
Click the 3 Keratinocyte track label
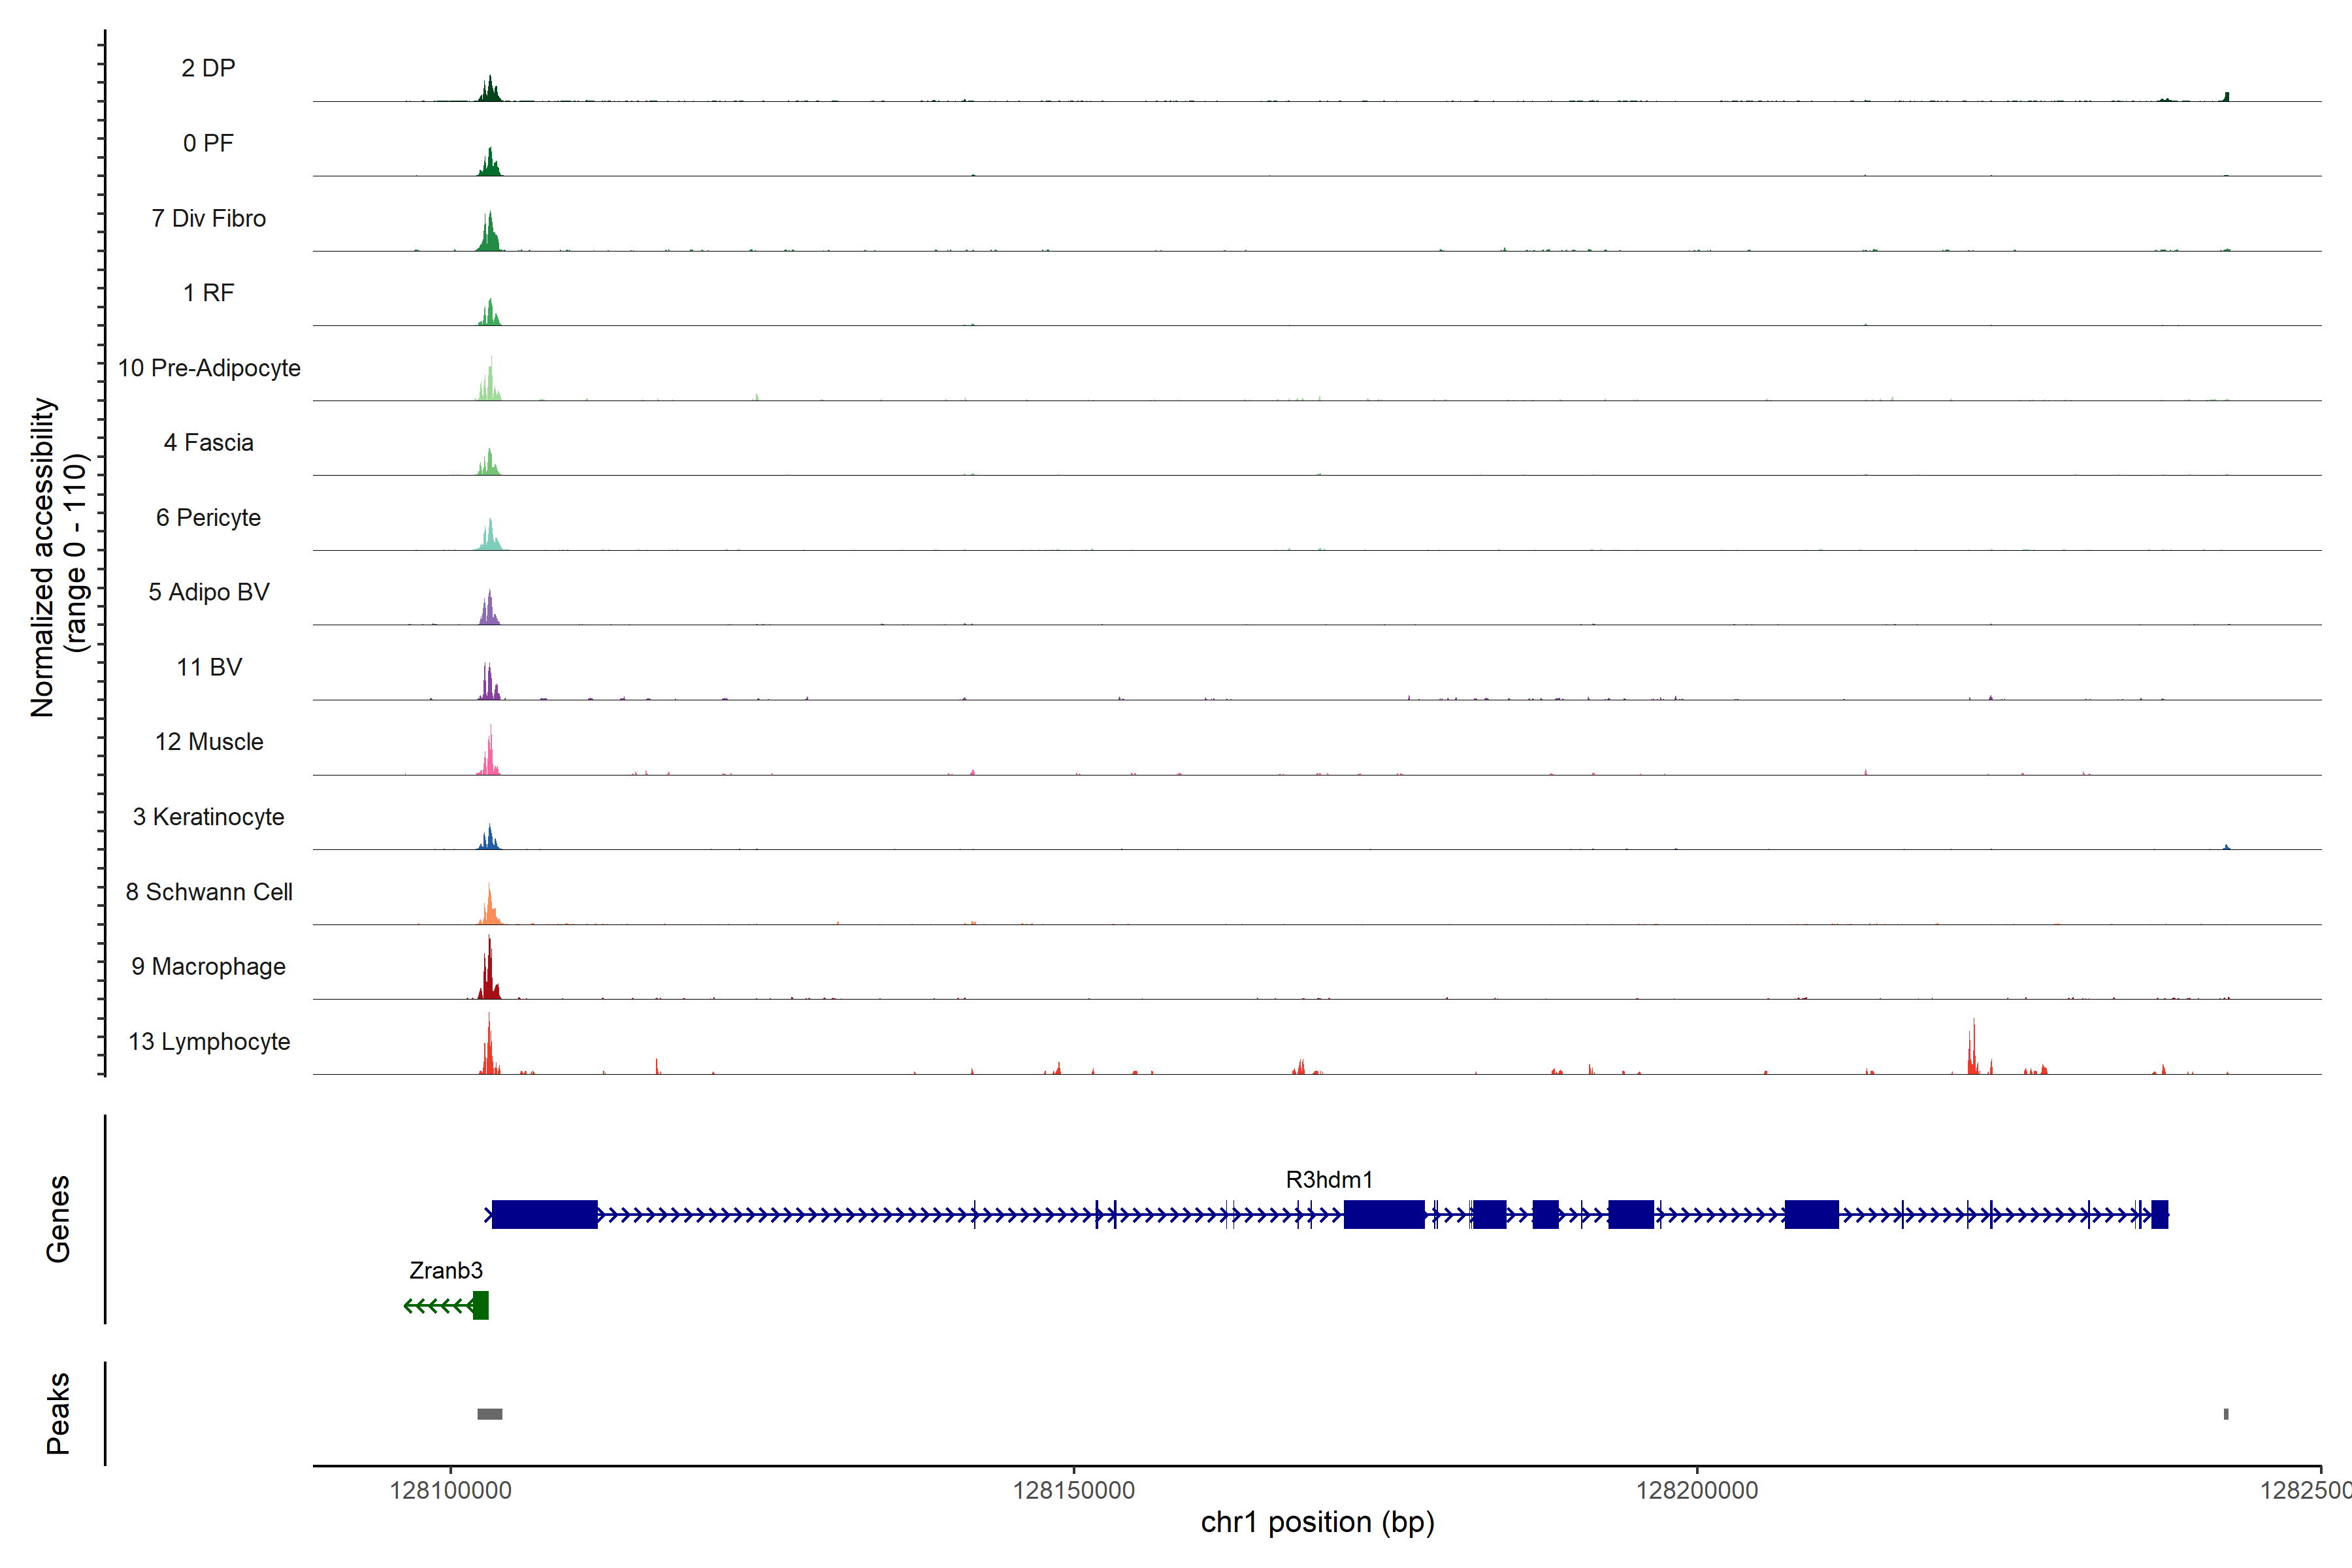coord(209,816)
